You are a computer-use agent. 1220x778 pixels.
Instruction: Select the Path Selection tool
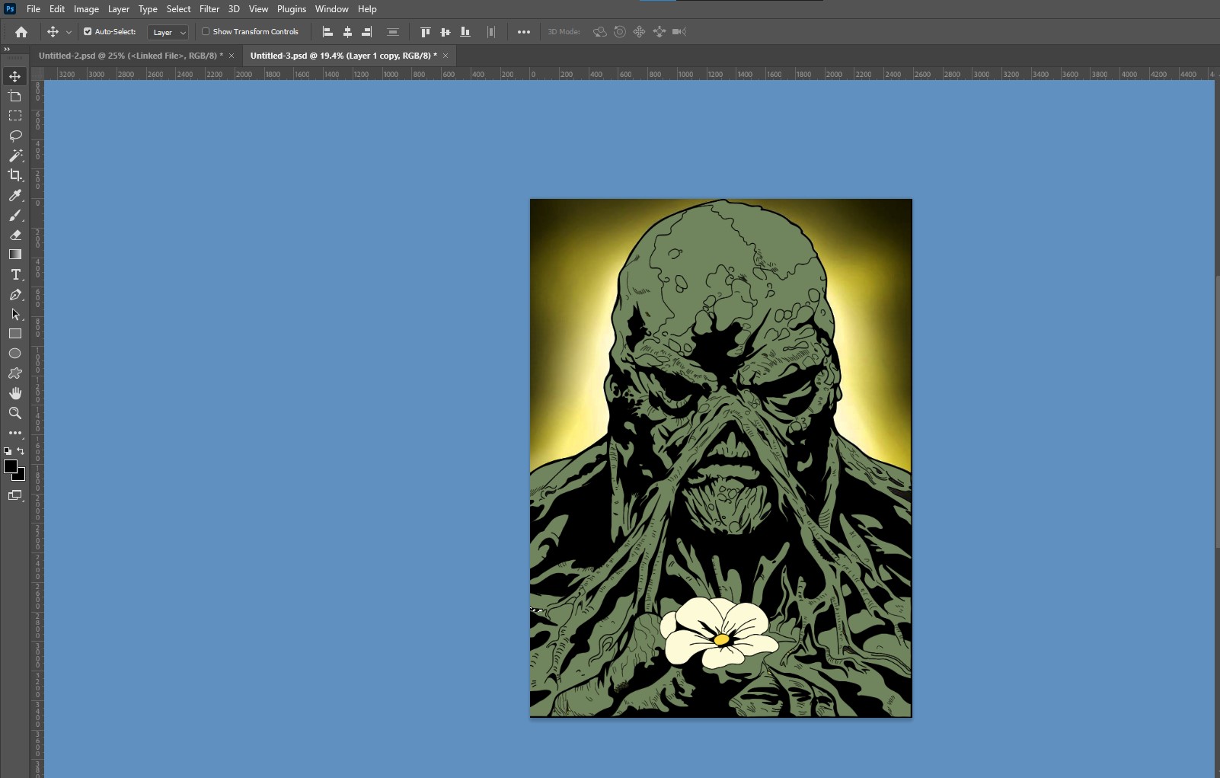pyautogui.click(x=14, y=314)
